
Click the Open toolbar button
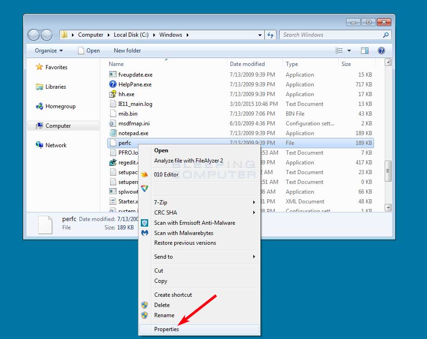click(88, 51)
